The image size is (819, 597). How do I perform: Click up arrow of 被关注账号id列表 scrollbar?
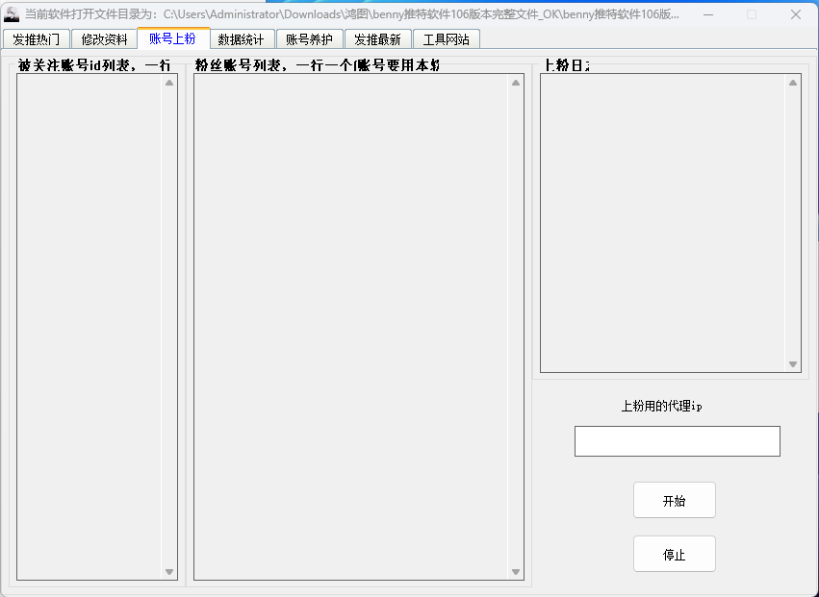click(x=169, y=83)
